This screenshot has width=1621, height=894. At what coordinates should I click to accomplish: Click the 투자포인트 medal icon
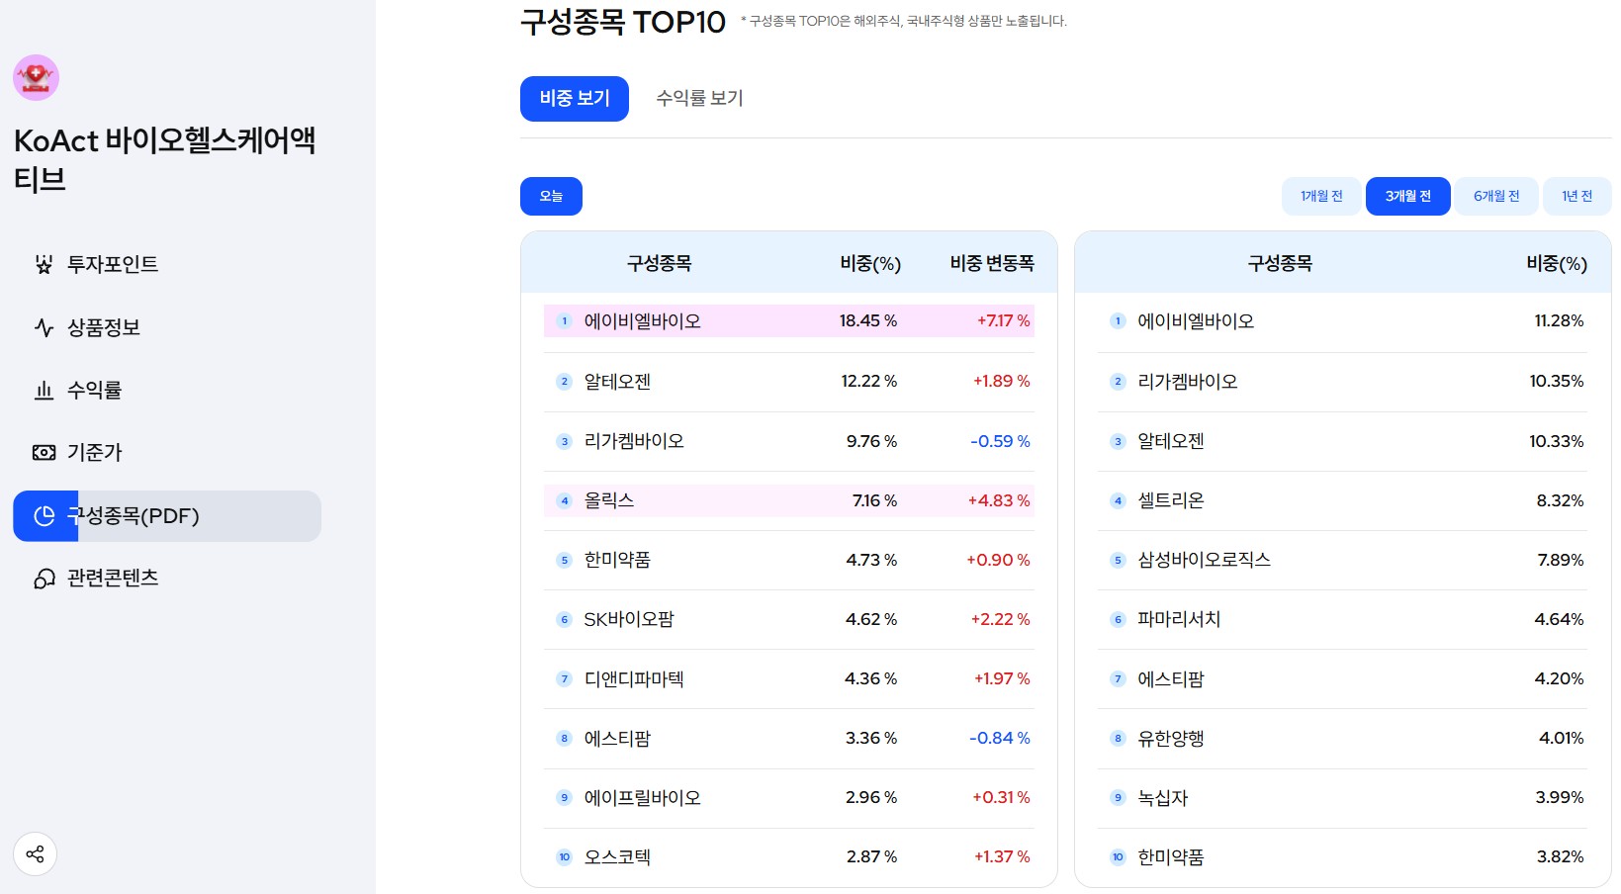click(44, 264)
